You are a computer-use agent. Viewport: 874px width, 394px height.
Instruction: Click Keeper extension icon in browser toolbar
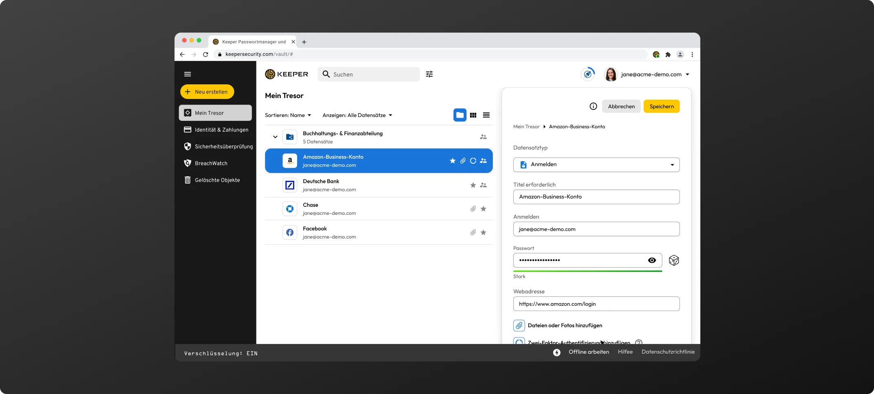pyautogui.click(x=656, y=55)
